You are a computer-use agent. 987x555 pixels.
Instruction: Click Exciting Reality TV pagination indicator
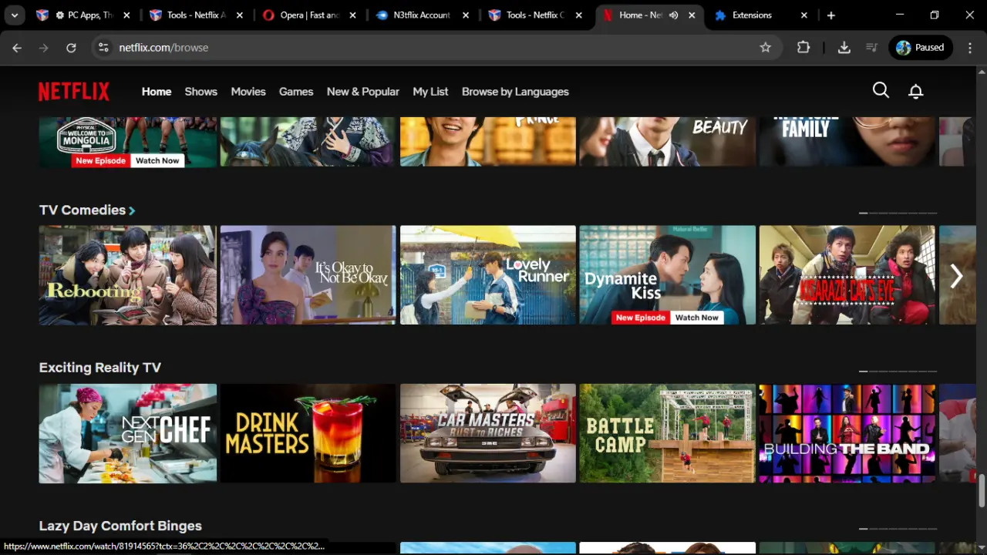(x=898, y=371)
